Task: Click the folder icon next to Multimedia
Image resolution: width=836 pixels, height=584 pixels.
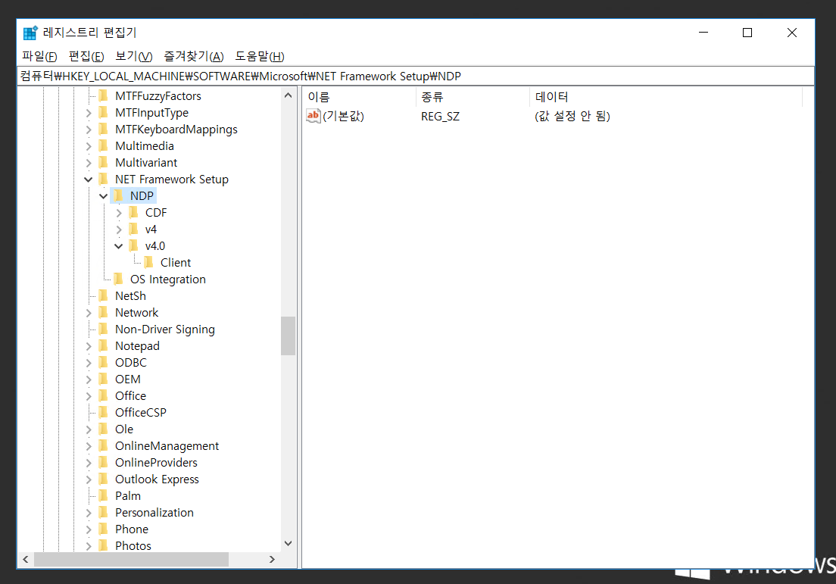Action: [x=104, y=146]
